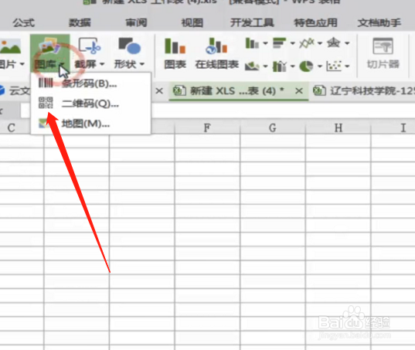Switch to the 辽宁科技学院 document tab
Image resolution: width=415 pixels, height=350 pixels.
click(x=364, y=91)
